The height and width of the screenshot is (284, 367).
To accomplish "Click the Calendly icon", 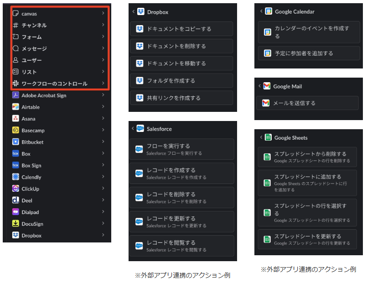I will [x=16, y=177].
